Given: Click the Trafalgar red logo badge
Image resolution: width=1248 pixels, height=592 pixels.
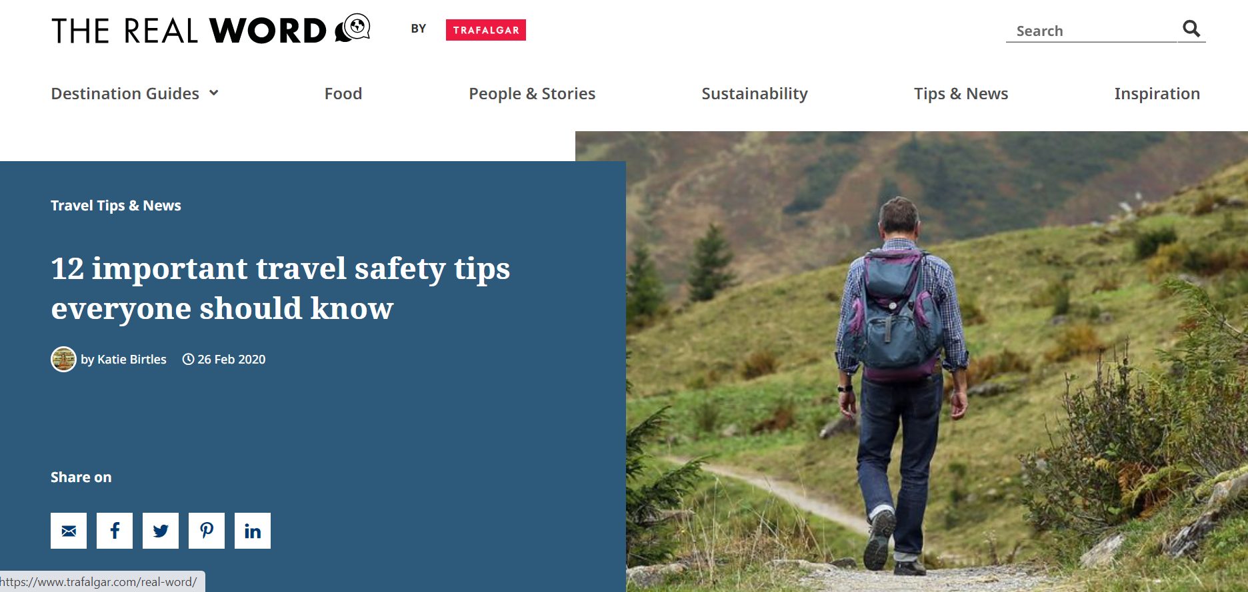Looking at the screenshot, I should [486, 30].
